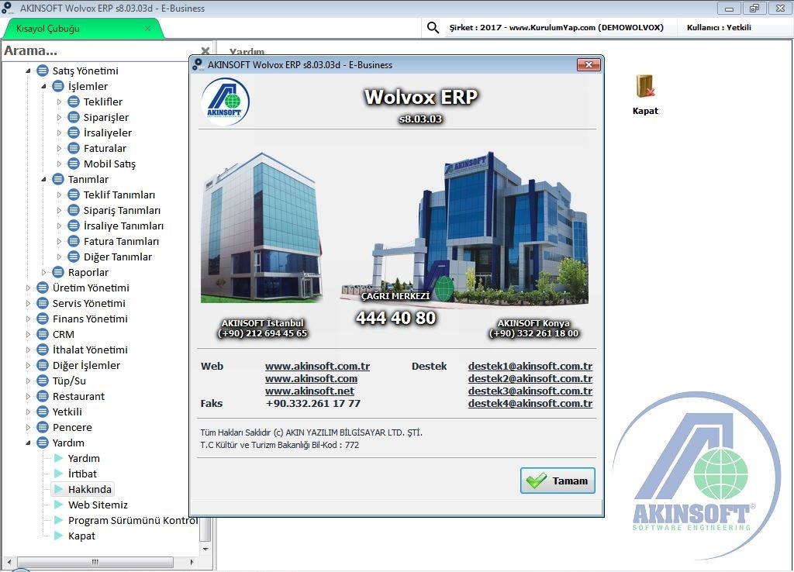Expand the Üretim Yönetimi tree node
The image size is (794, 572).
(29, 288)
